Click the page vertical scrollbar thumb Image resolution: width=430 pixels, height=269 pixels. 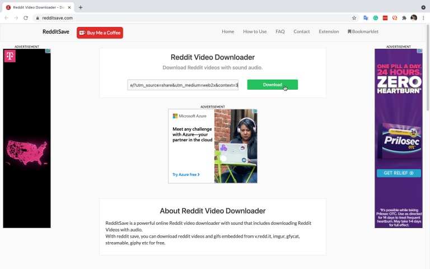(428, 67)
